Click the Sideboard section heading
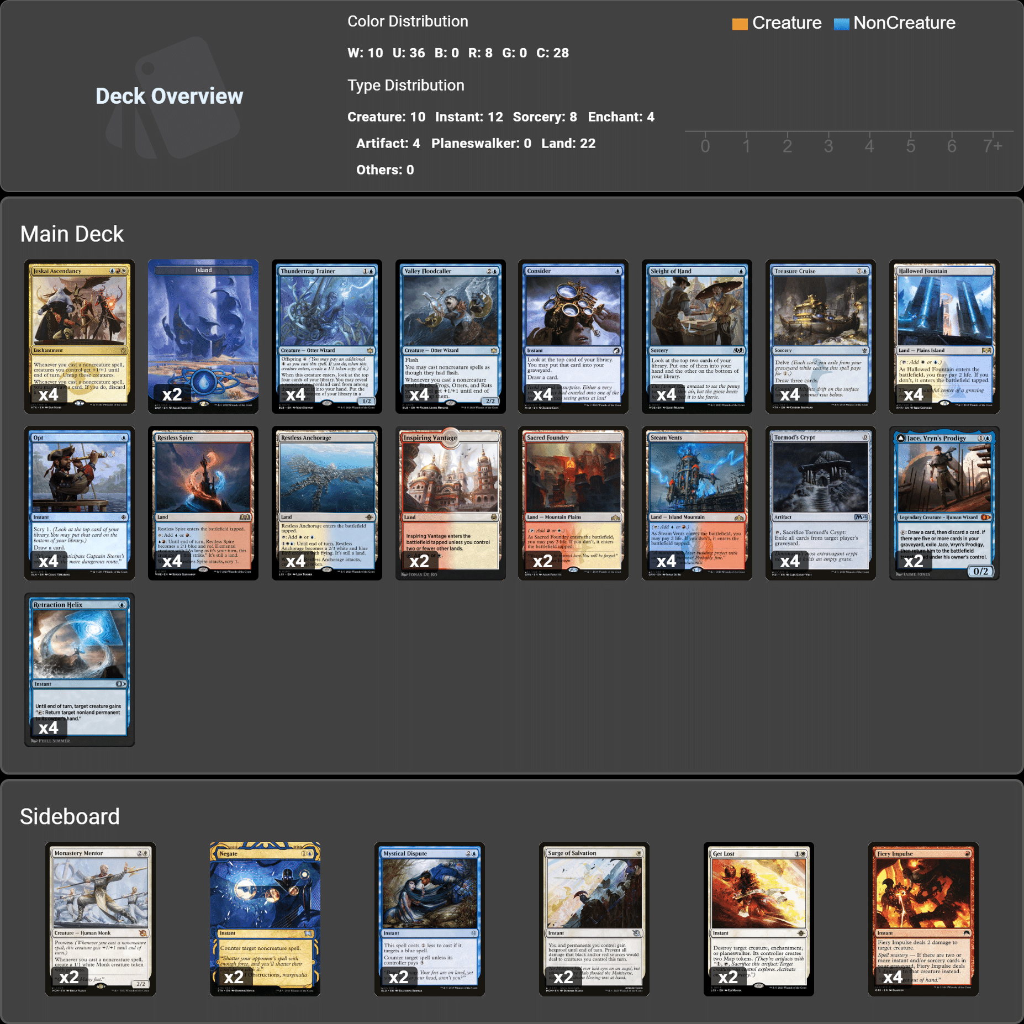The height and width of the screenshot is (1024, 1024). click(x=70, y=817)
